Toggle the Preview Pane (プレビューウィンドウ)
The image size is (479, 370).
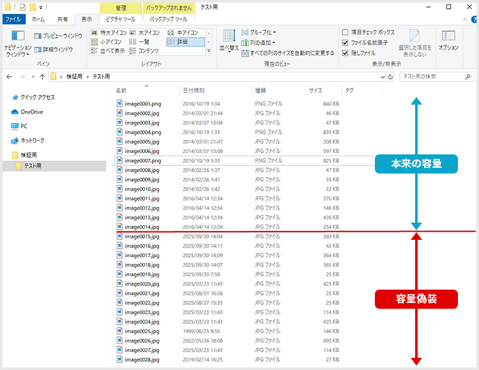58,36
